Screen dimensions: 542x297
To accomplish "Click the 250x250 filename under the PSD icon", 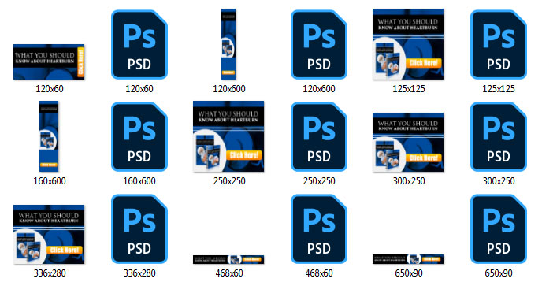I will click(x=319, y=181).
